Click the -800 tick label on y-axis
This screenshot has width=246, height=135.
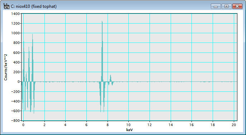[x=15, y=121]
